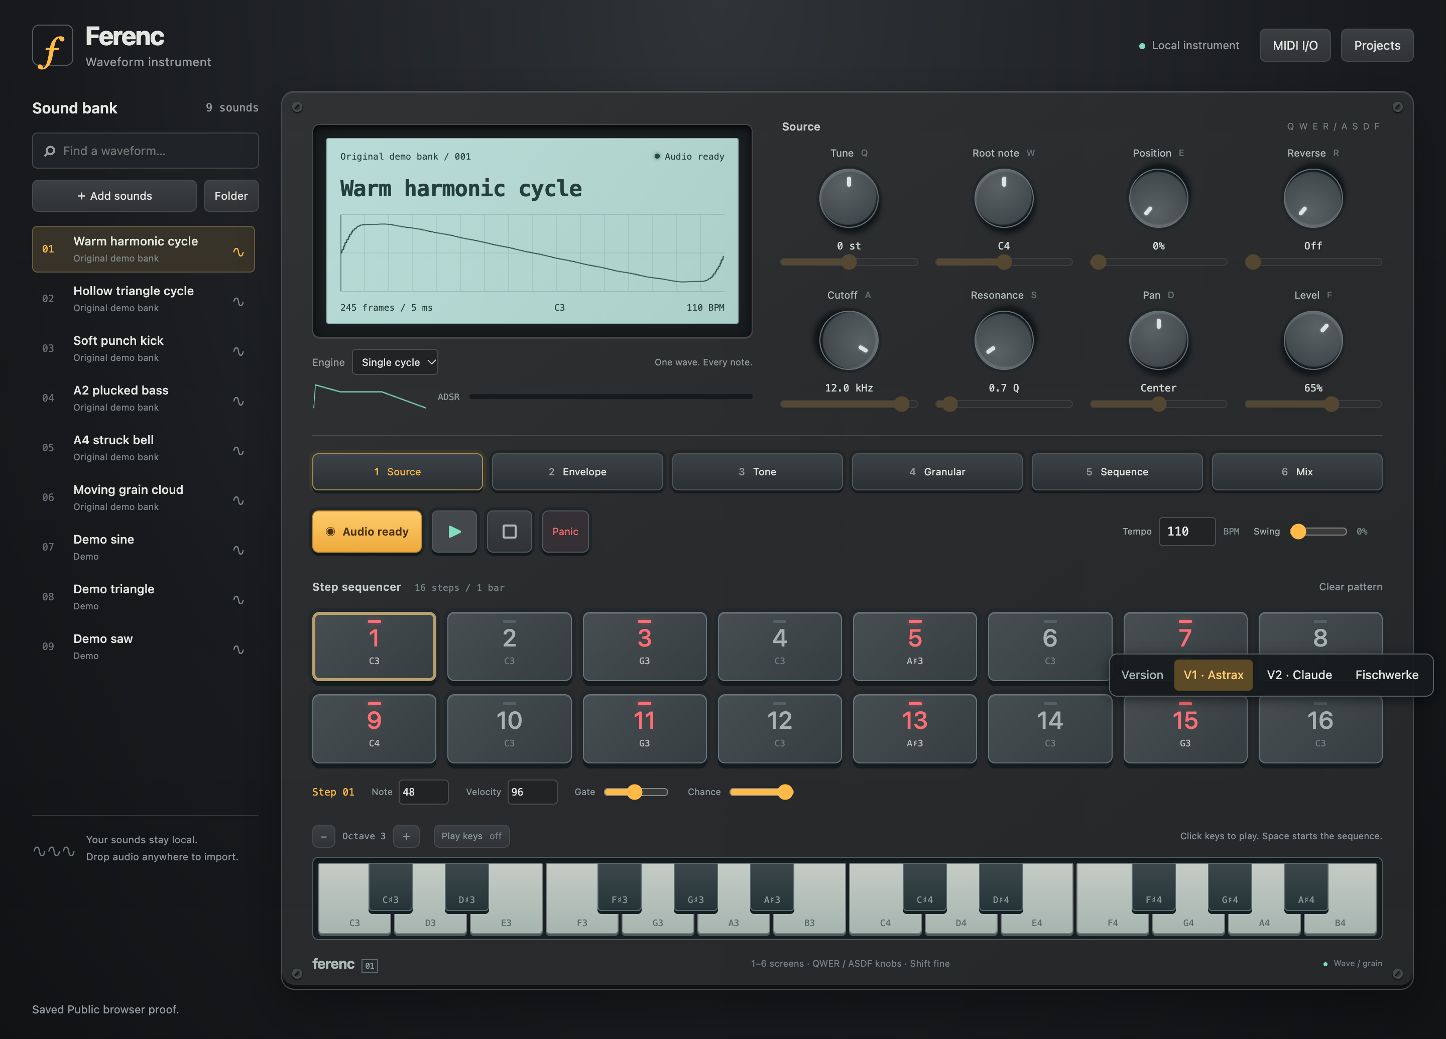1446x1039 pixels.
Task: Click the Position knob
Action: [1158, 198]
